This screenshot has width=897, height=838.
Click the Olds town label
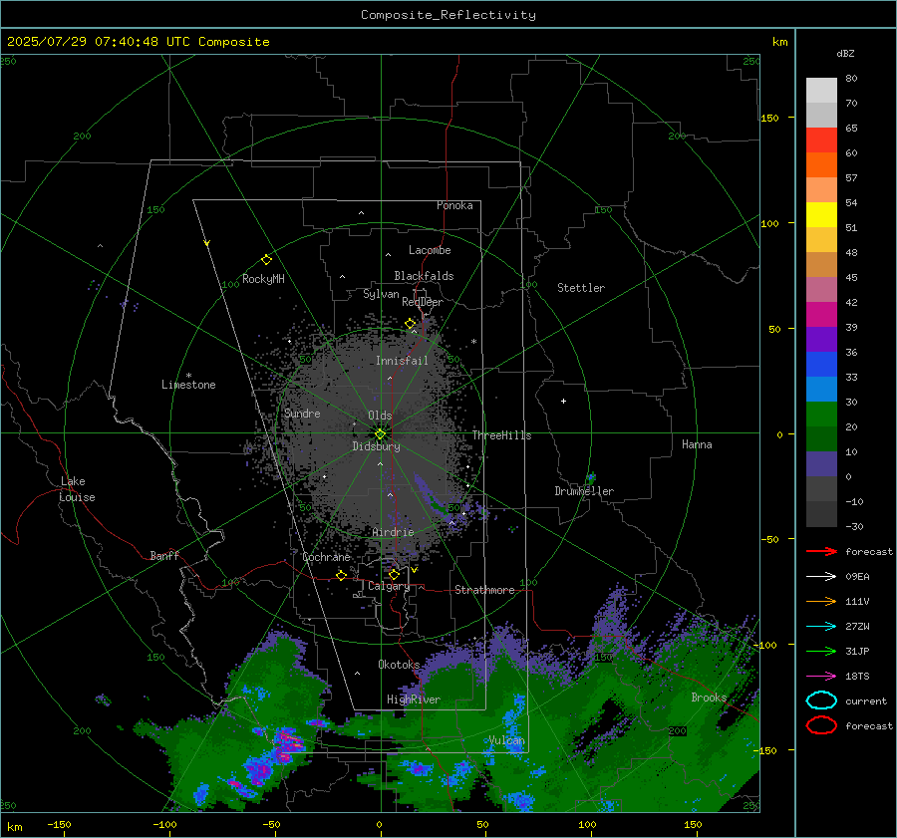380,416
